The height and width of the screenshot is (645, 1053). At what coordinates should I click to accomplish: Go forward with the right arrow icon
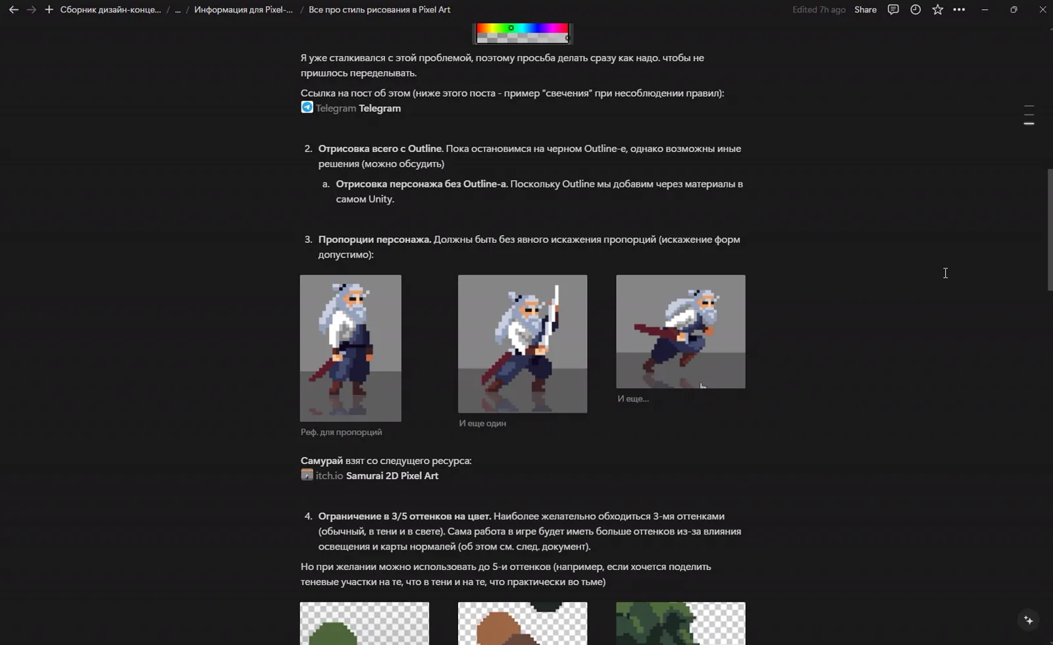(31, 10)
